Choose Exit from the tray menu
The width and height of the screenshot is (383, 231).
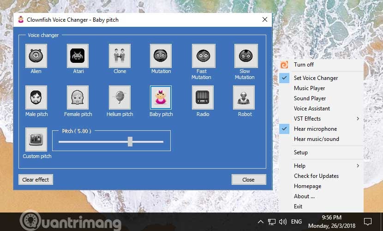pos(321,207)
